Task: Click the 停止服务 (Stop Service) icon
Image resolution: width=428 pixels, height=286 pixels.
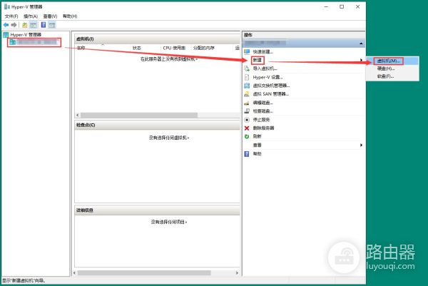Action: pyautogui.click(x=247, y=120)
